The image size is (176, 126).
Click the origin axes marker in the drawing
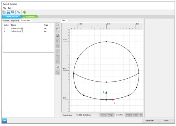[106, 99]
